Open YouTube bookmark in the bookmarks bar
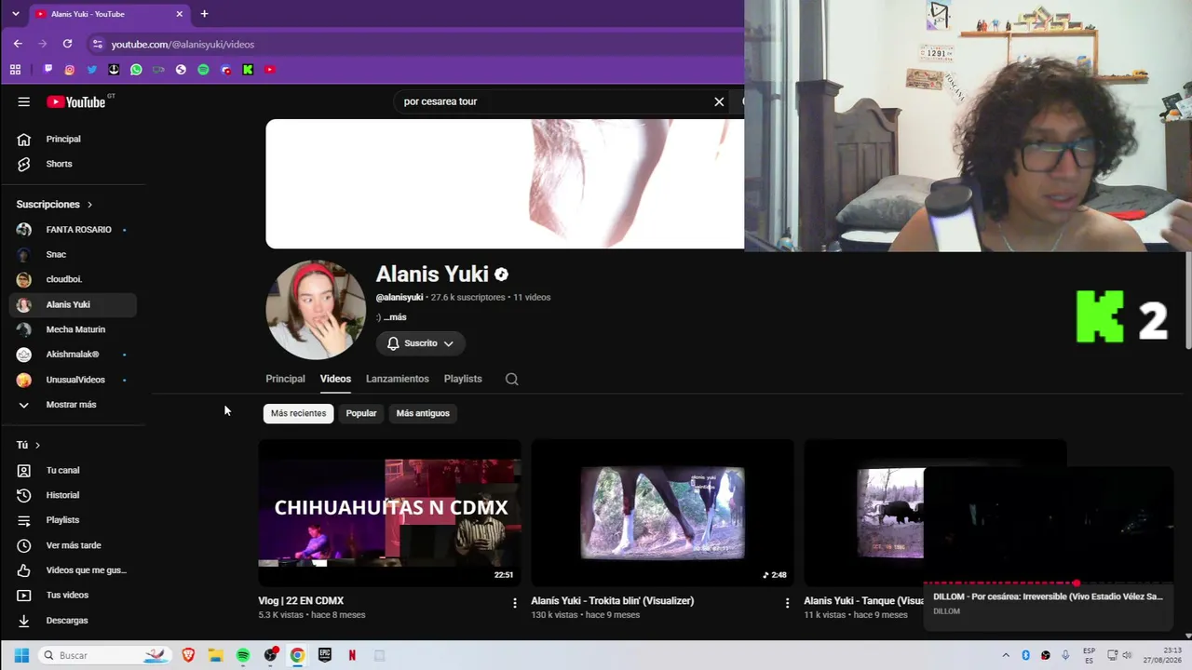This screenshot has width=1192, height=670. pos(270,70)
